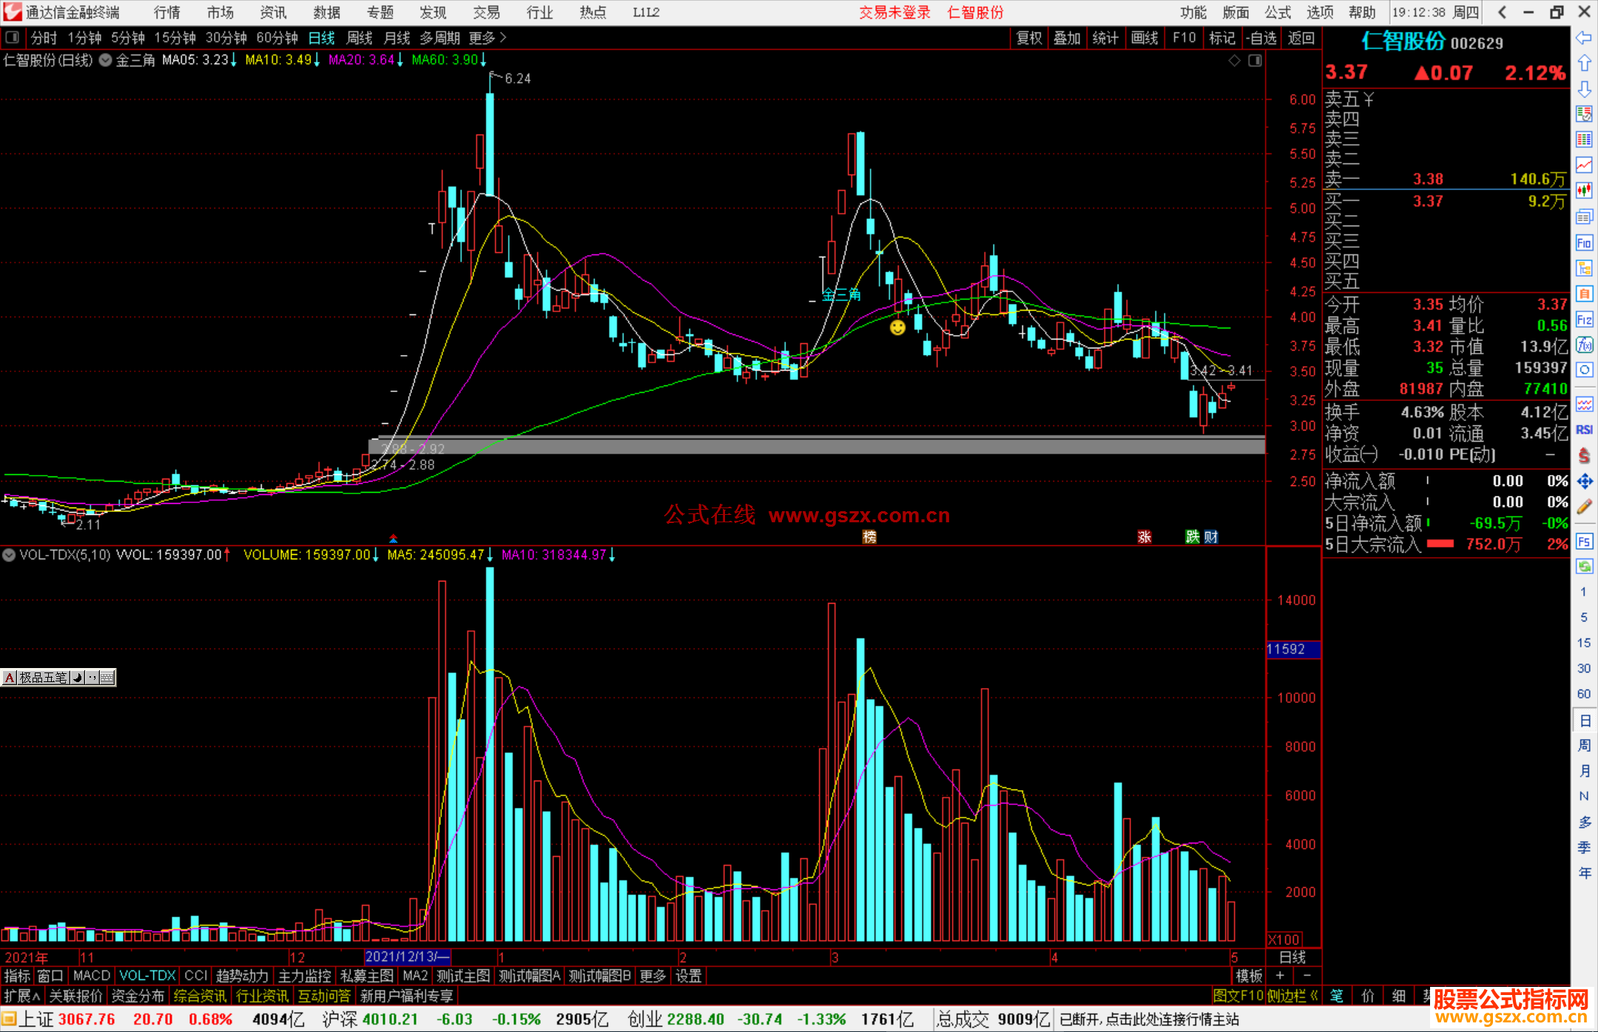This screenshot has height=1032, width=1598.
Task: Toggle the 笔 tab at bottom right
Action: pos(1336,996)
